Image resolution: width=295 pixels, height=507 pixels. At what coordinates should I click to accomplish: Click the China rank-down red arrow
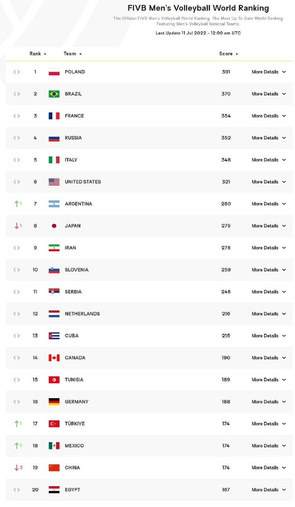pyautogui.click(x=16, y=468)
